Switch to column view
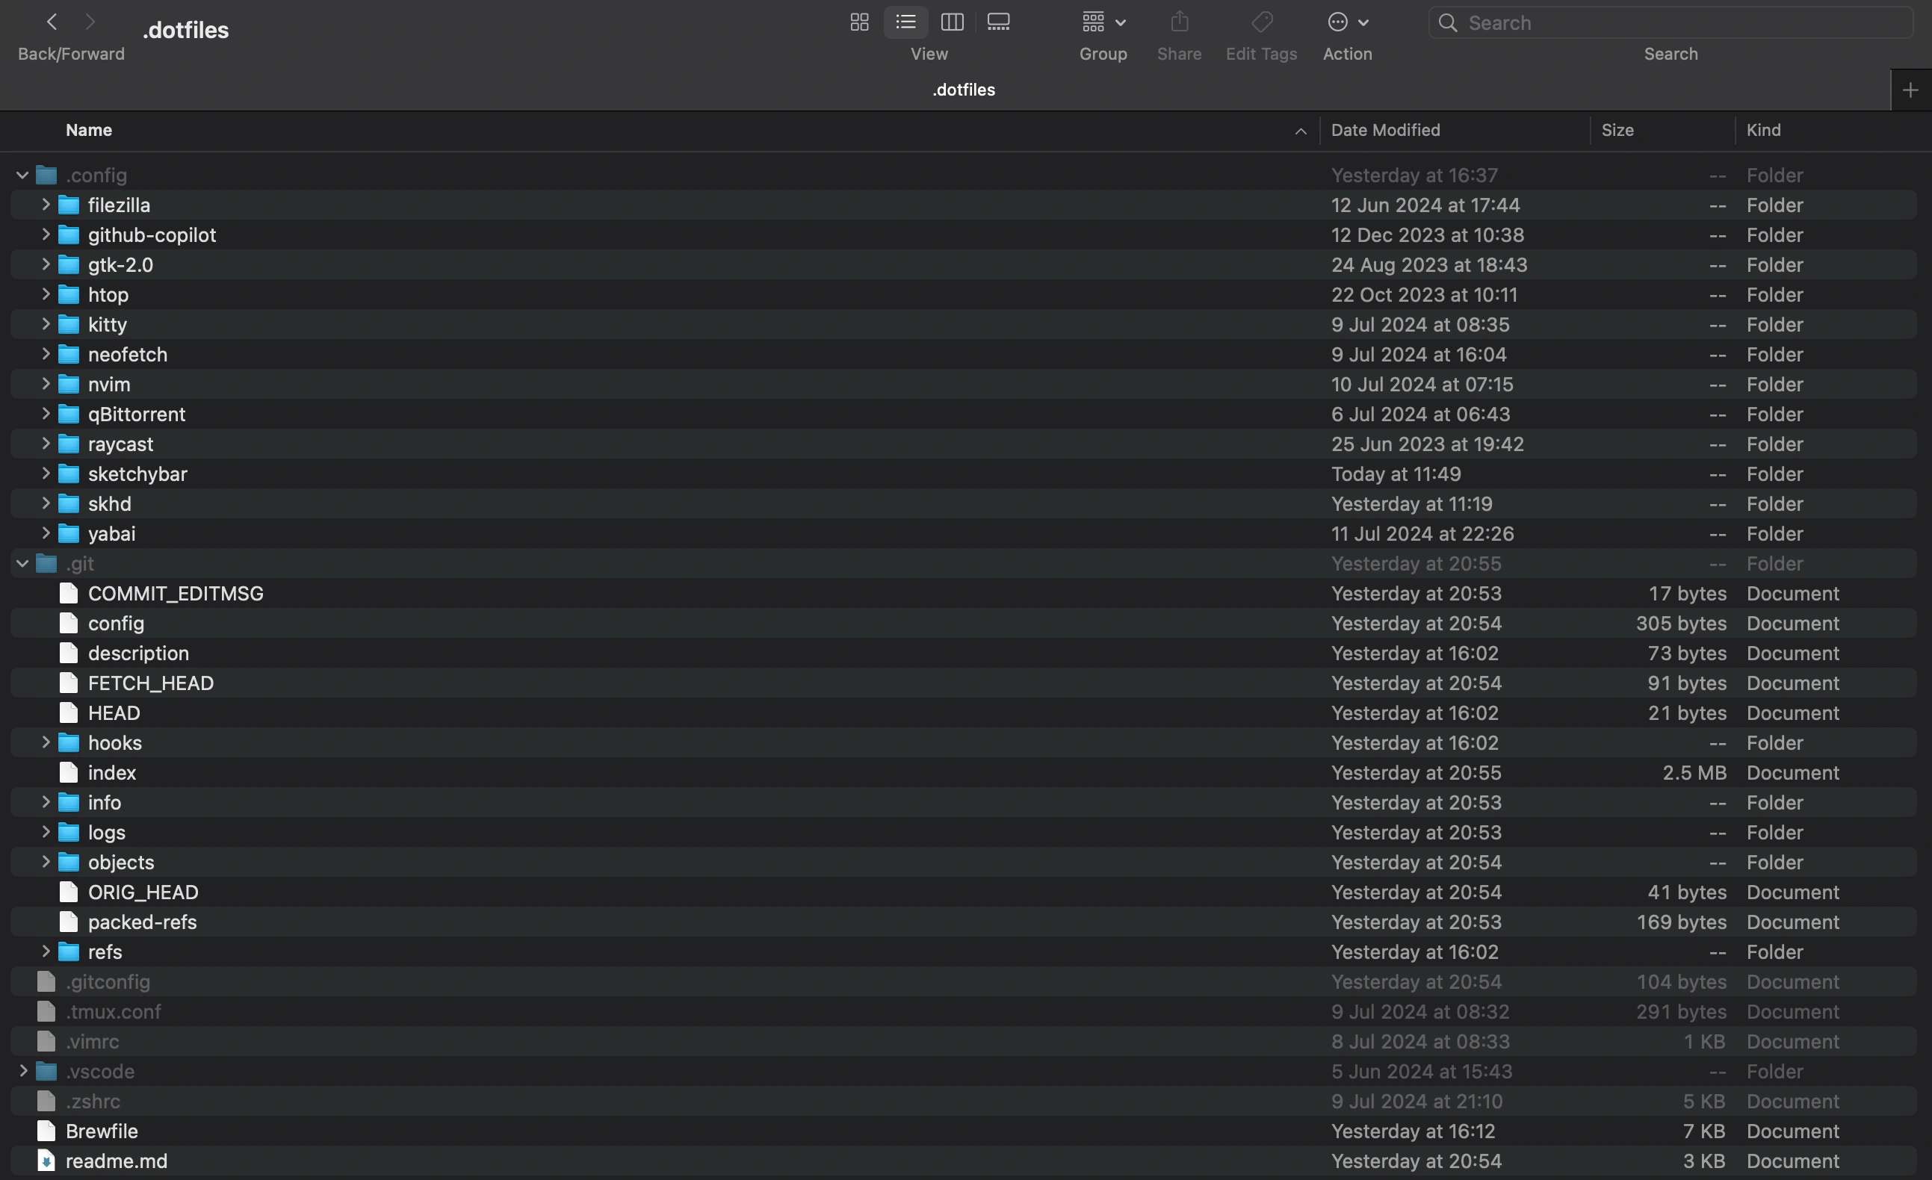Screen dimensions: 1932x1180 [952, 22]
